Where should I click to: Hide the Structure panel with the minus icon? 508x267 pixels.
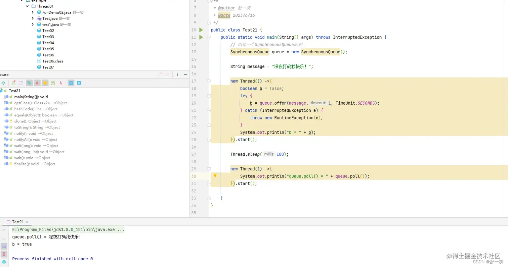pos(185,74)
